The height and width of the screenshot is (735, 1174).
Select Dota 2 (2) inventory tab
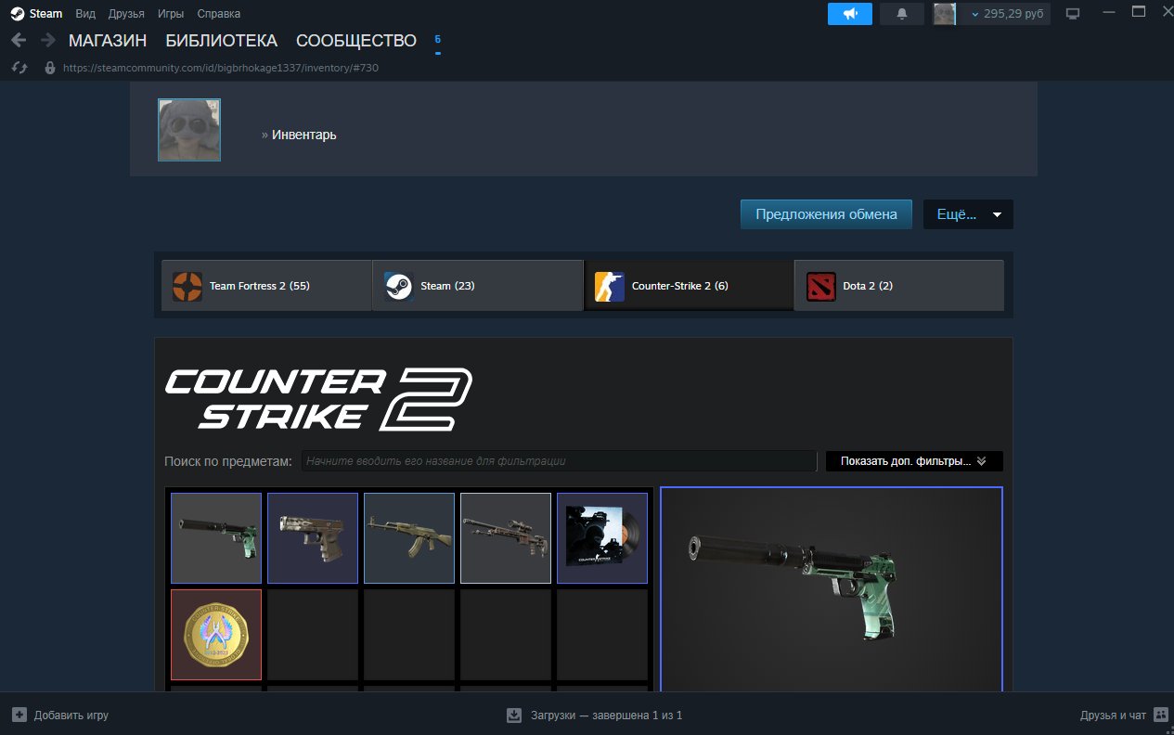click(x=899, y=286)
